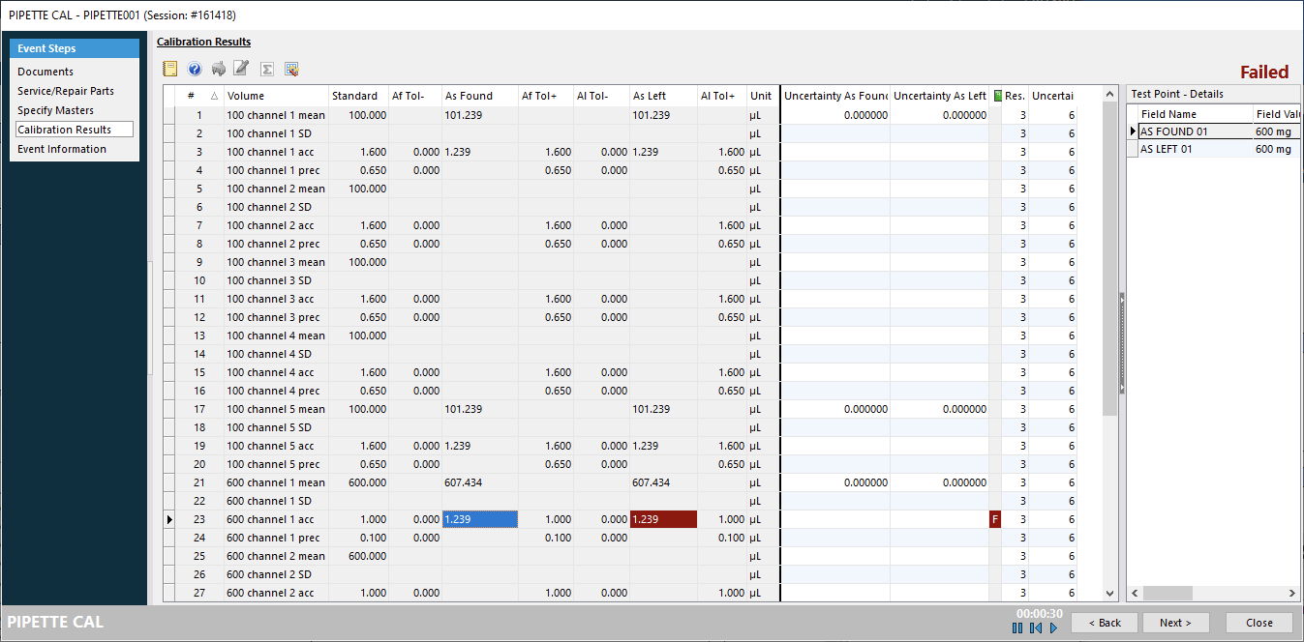
Task: Sort by the # column header
Action: point(192,96)
